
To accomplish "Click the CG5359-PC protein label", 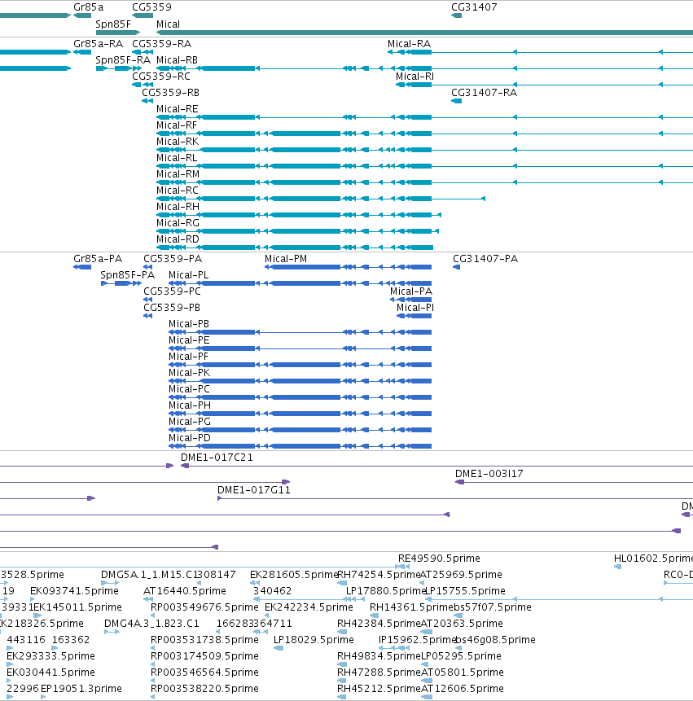I will pos(172,291).
